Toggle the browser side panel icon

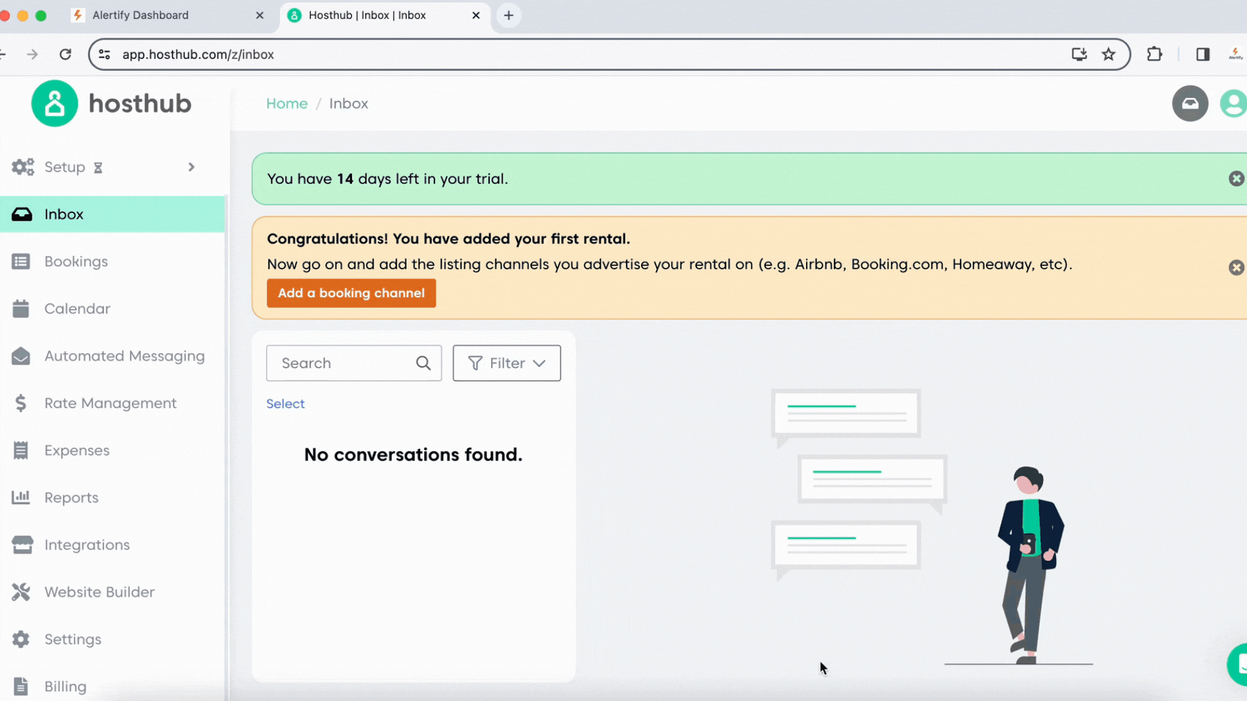pyautogui.click(x=1203, y=55)
